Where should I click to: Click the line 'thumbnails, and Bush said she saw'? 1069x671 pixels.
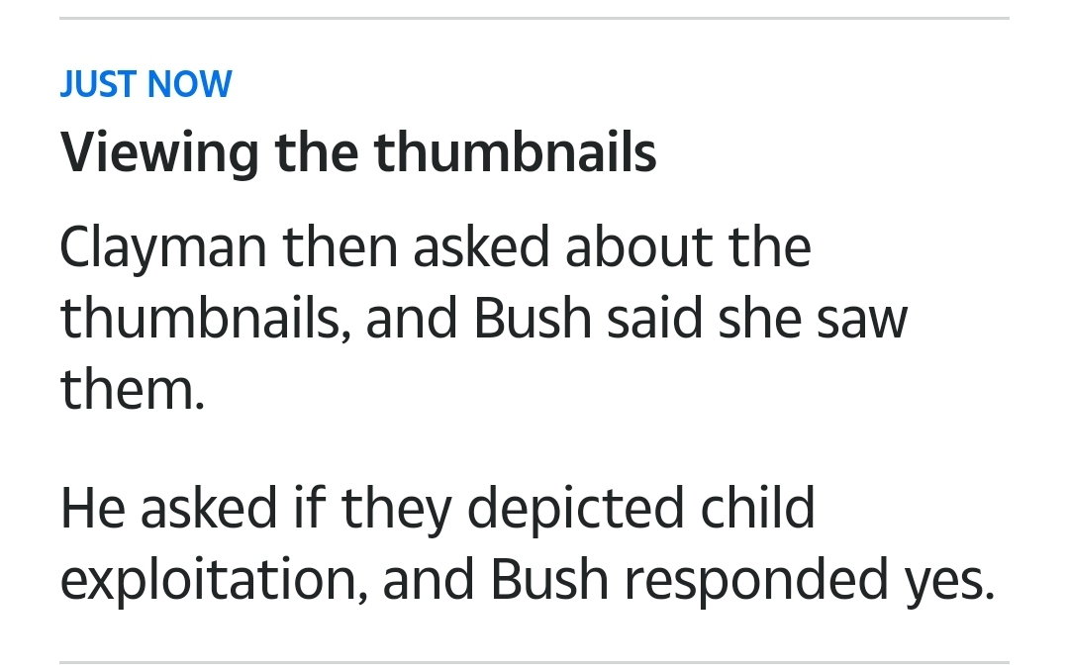(x=484, y=318)
